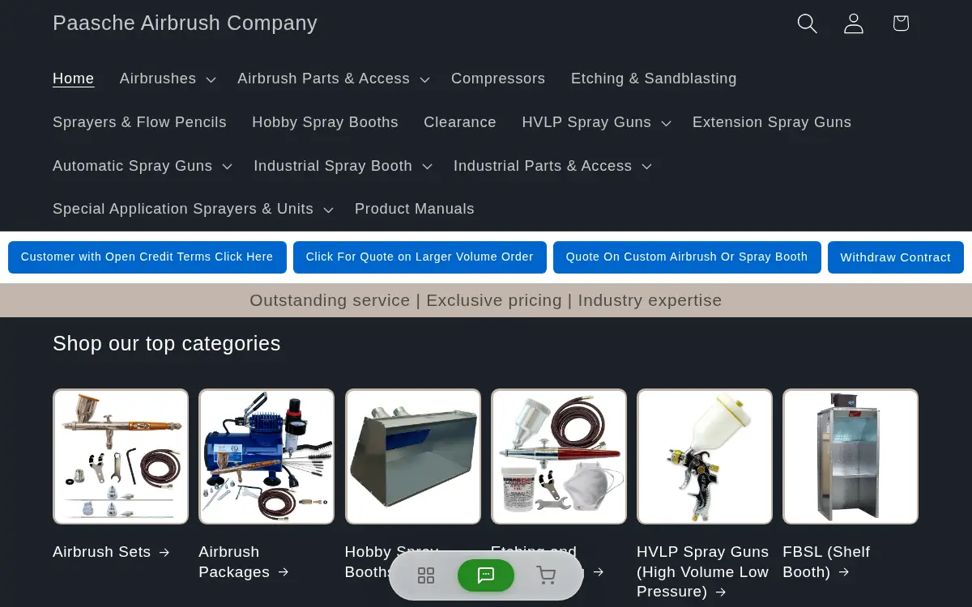Select the etching kit product image
Image resolution: width=972 pixels, height=607 pixels.
coord(559,456)
